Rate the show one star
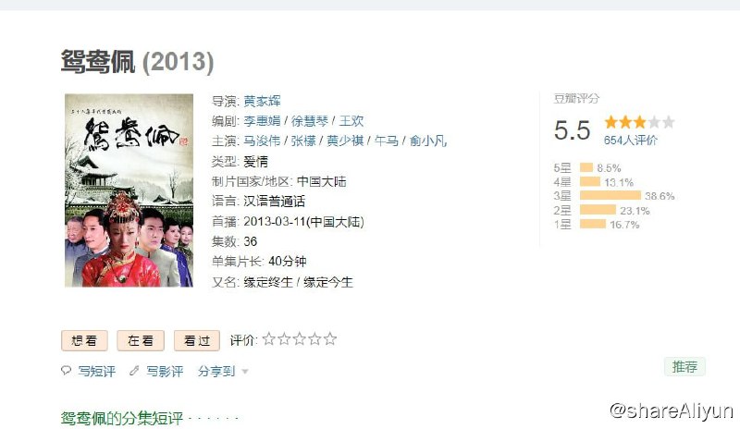Viewport: 740px width, 429px height. [268, 339]
